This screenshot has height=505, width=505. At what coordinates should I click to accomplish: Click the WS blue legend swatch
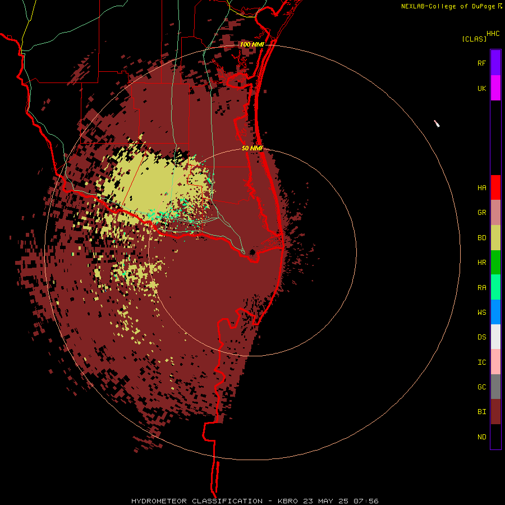[x=495, y=312]
